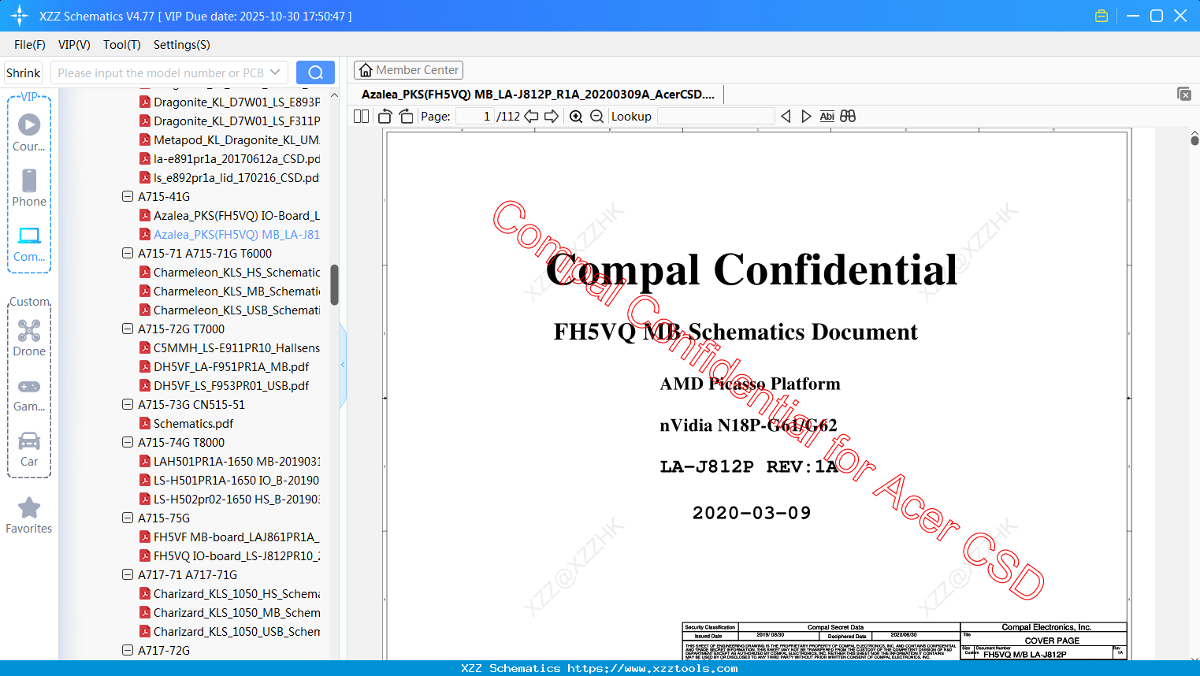1200x676 pixels.
Task: Click the Shrink button
Action: tap(24, 72)
